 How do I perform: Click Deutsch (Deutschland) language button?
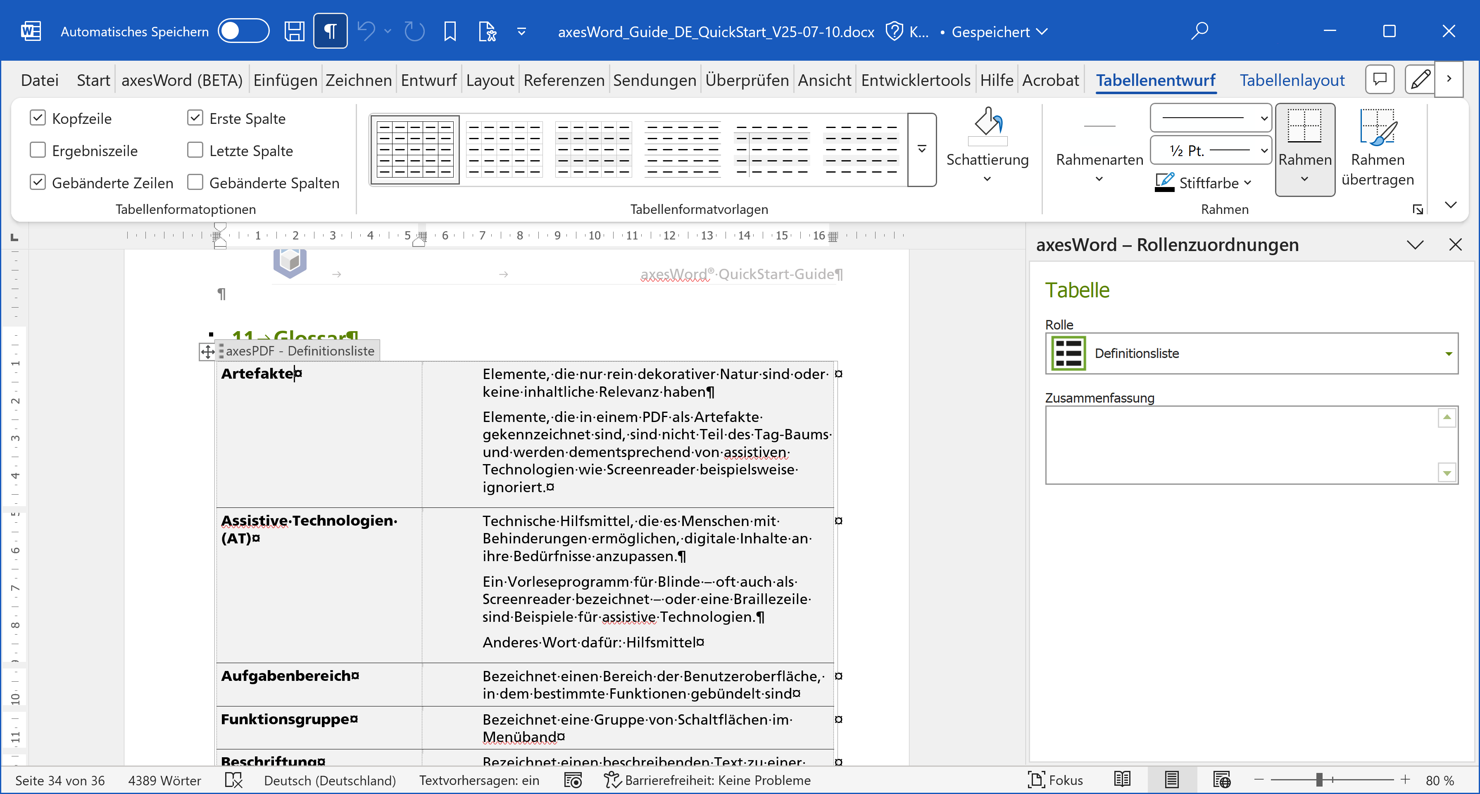click(330, 780)
